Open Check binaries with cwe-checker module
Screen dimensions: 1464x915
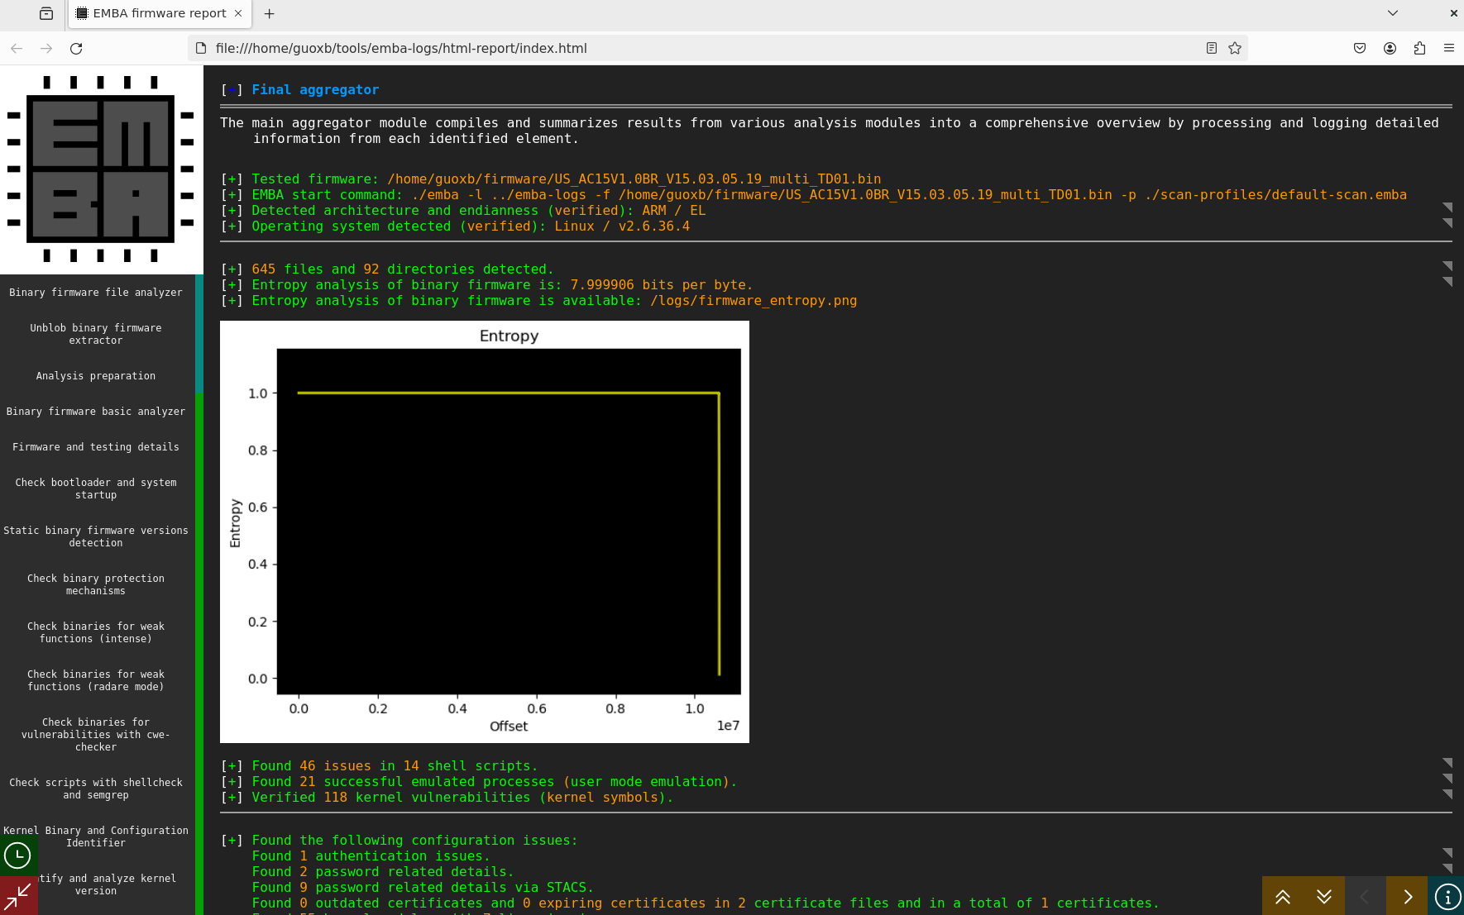click(x=96, y=735)
